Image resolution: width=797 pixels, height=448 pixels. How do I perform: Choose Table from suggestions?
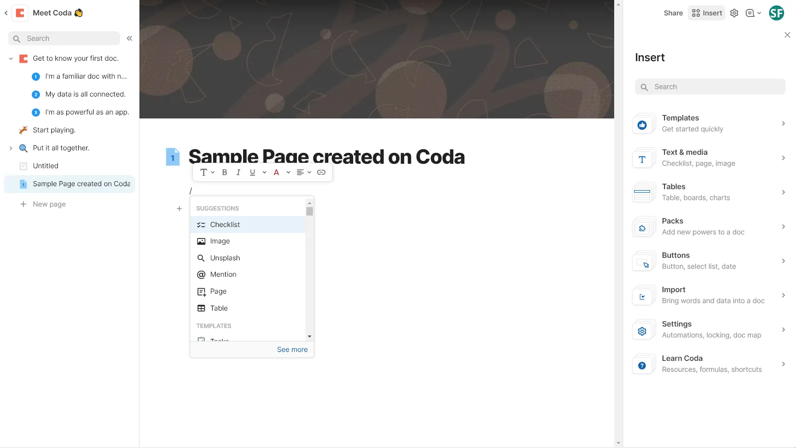[x=248, y=308]
